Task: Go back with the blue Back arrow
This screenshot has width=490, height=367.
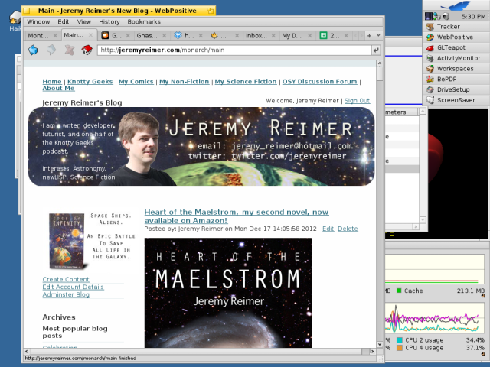Action: (33, 50)
